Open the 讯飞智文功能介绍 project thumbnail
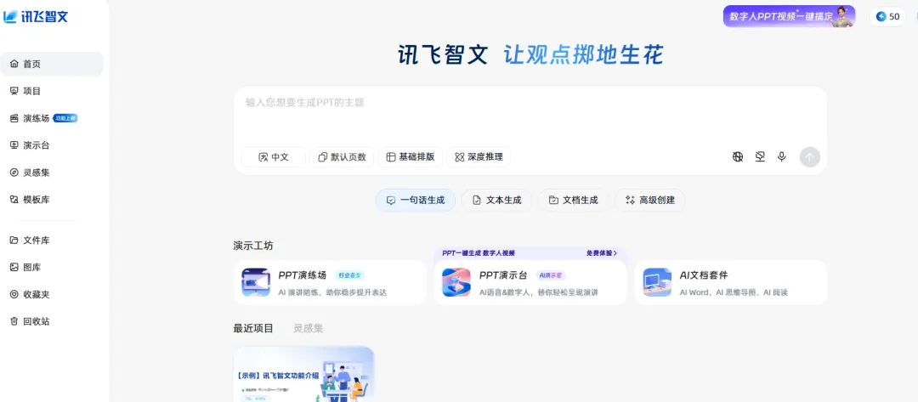 (303, 374)
